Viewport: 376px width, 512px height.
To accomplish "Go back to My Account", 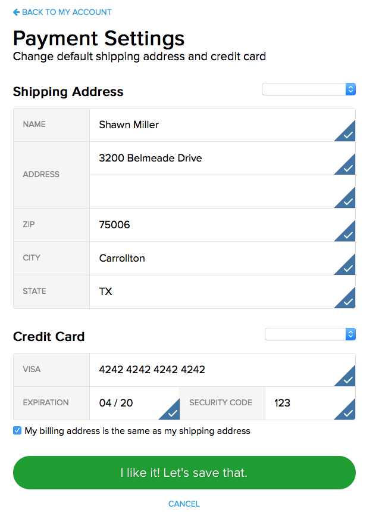I will pos(66,12).
